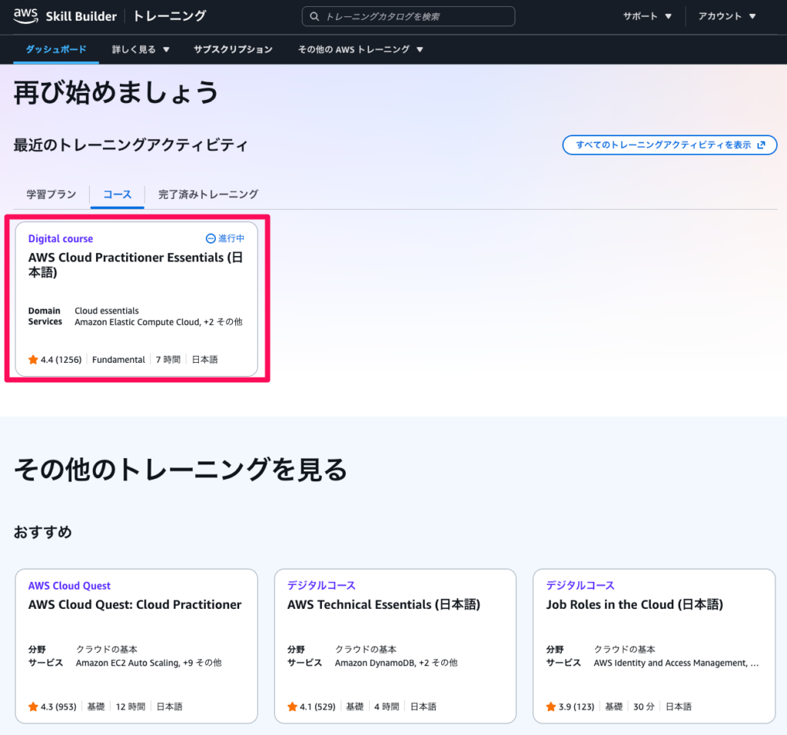Click the トレーニングカタログを検索 search field
Viewport: 787px width, 735px height.
[x=415, y=16]
